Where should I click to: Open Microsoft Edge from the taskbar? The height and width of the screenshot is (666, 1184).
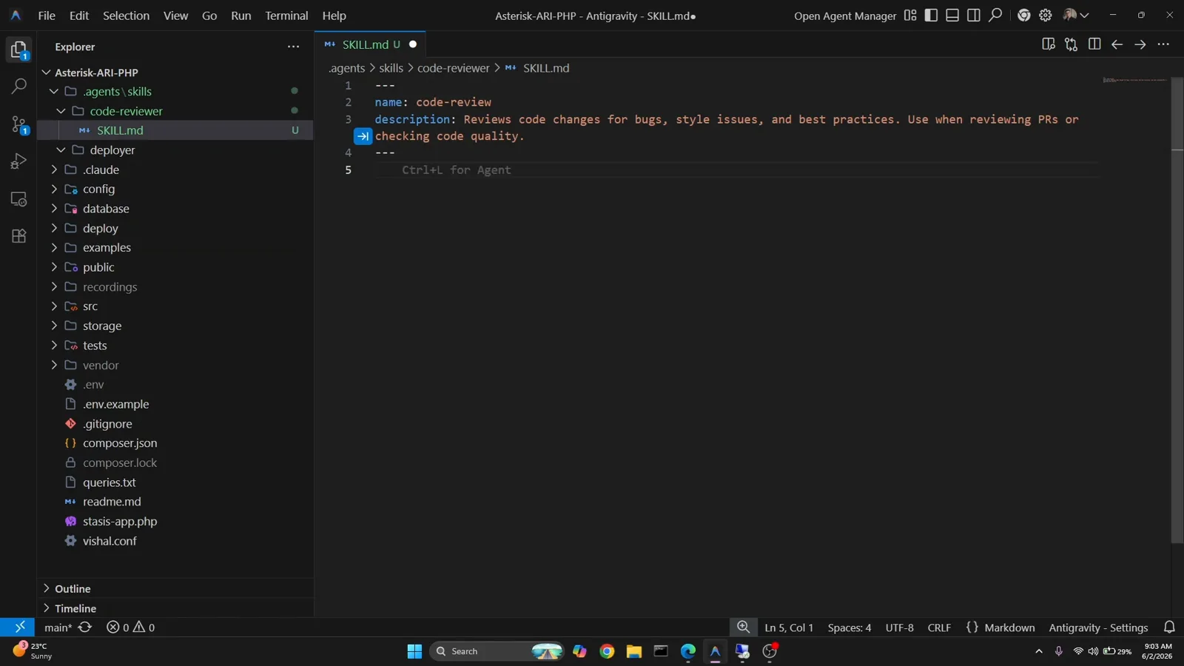(x=688, y=651)
